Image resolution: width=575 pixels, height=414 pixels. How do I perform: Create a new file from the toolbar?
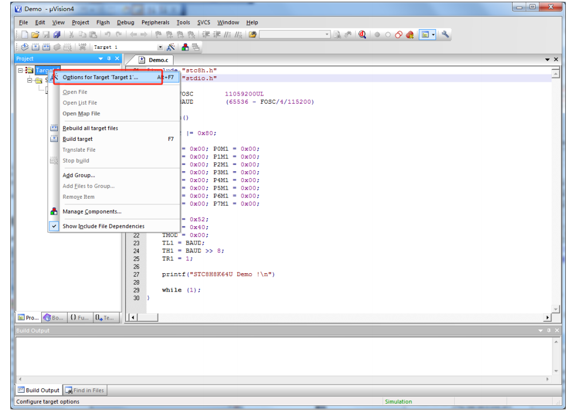[25, 34]
